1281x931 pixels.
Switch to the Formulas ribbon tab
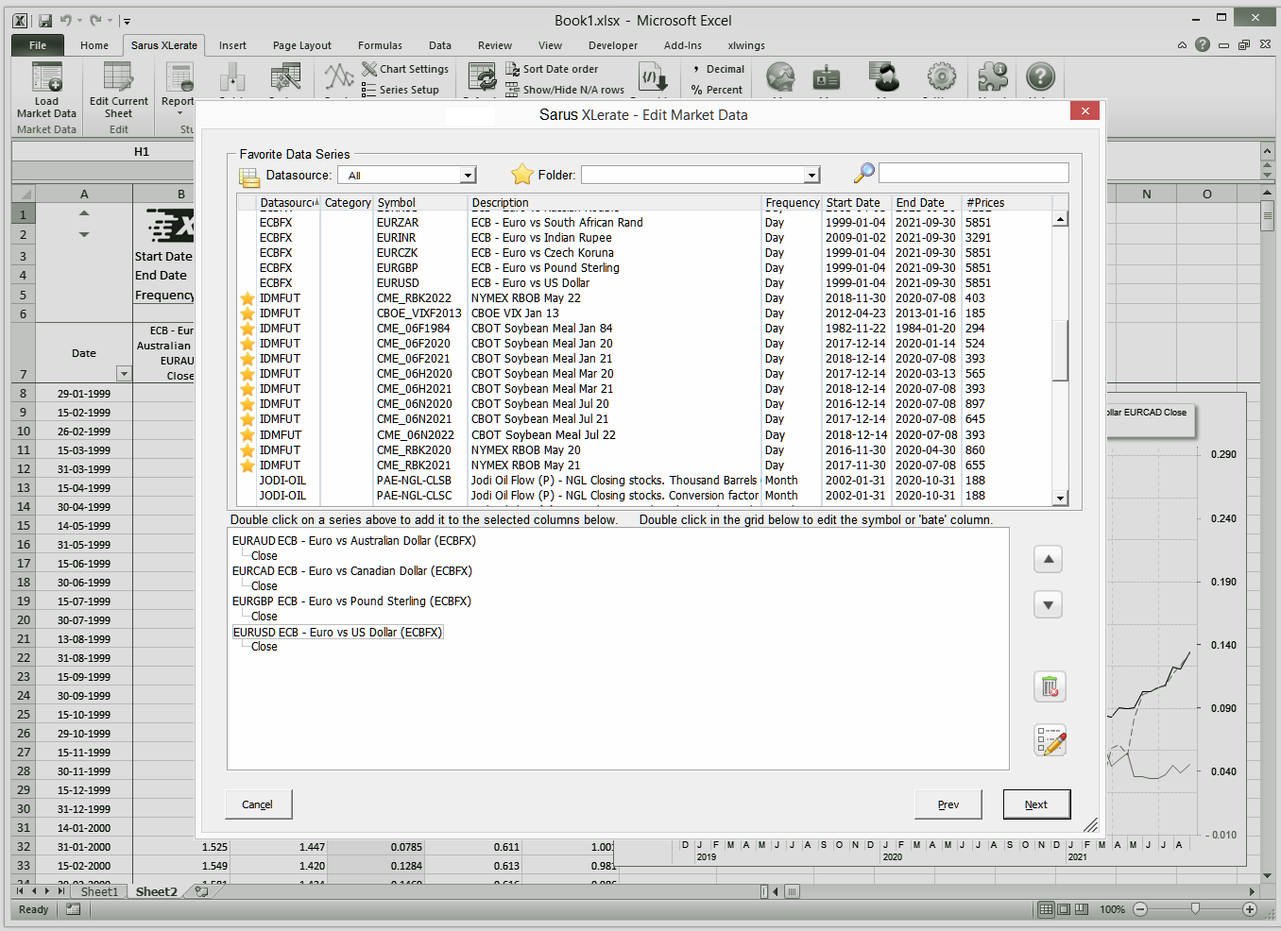click(380, 45)
